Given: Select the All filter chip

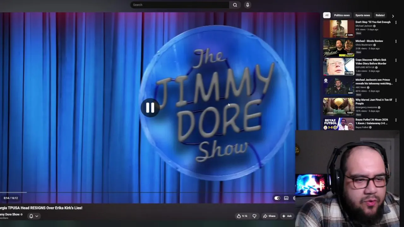Looking at the screenshot, I should click(x=327, y=15).
